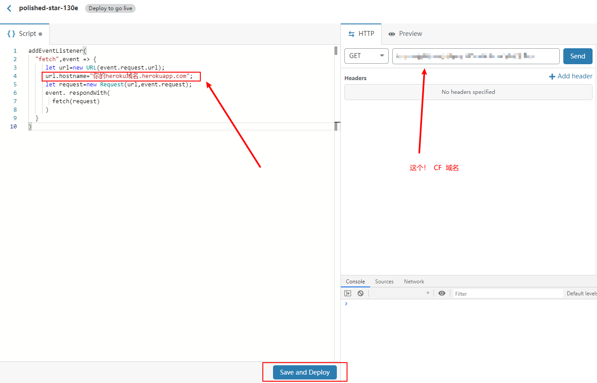Switch to the Sources tab
This screenshot has height=383, width=597.
(x=384, y=282)
